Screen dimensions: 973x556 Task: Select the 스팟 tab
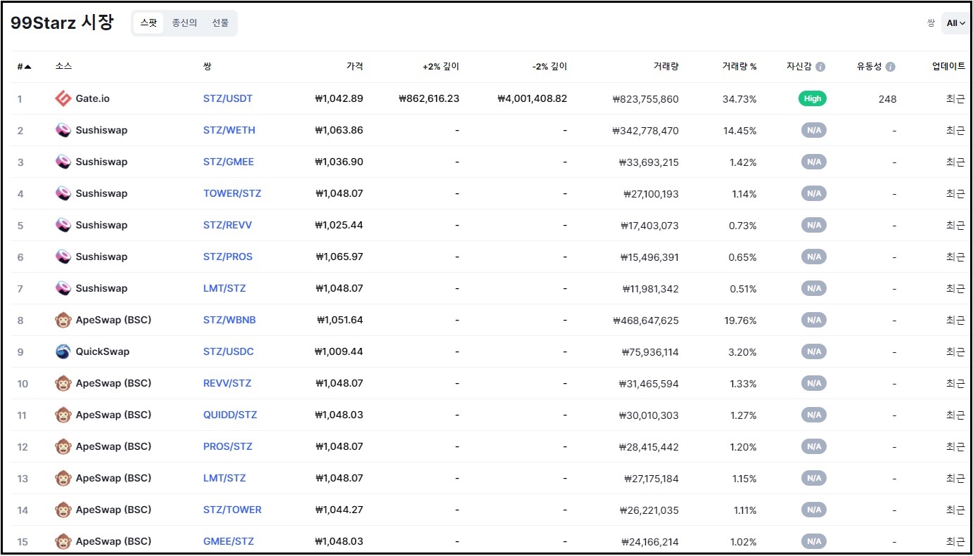tap(148, 23)
